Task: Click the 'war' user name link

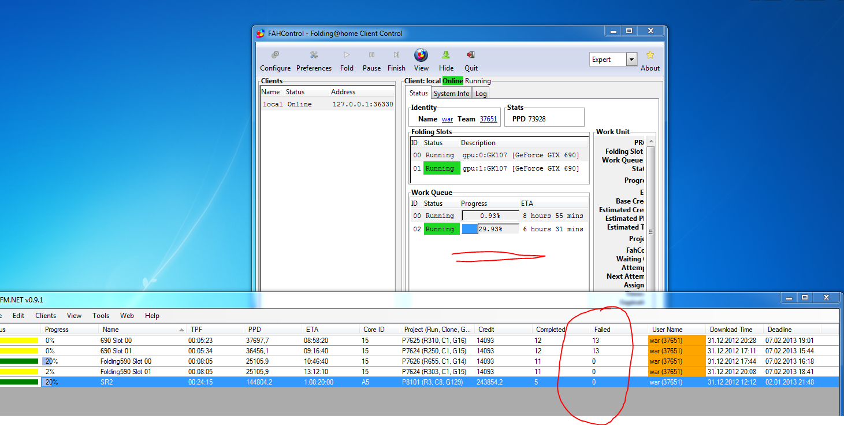Action: (447, 119)
